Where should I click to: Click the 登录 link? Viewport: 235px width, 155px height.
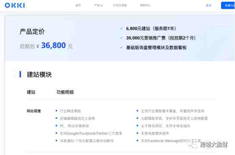click(208, 6)
